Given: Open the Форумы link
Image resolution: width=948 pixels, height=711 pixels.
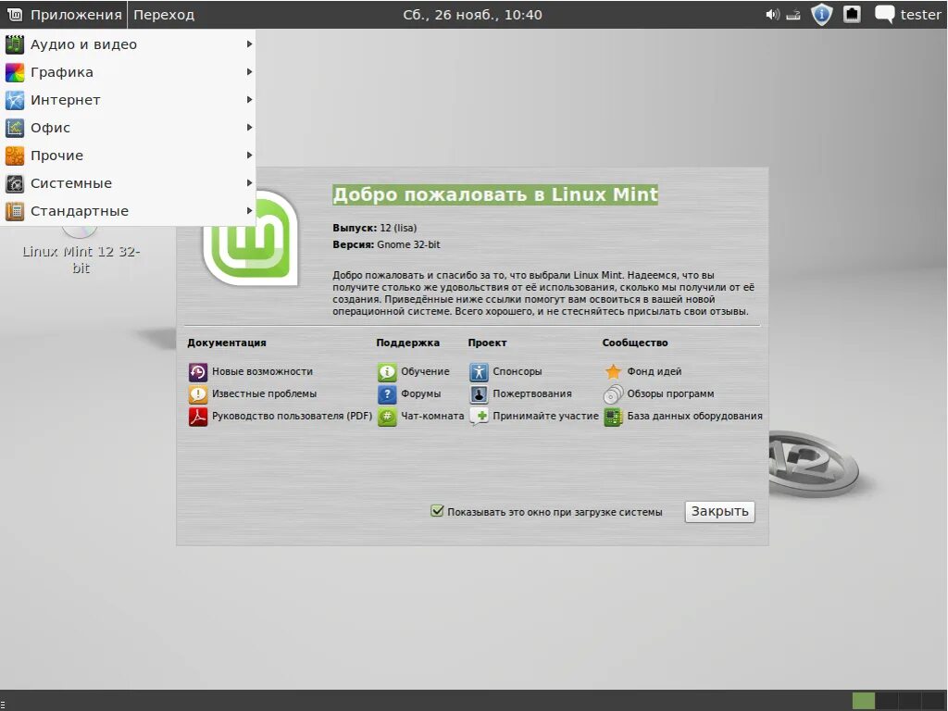Looking at the screenshot, I should point(421,393).
